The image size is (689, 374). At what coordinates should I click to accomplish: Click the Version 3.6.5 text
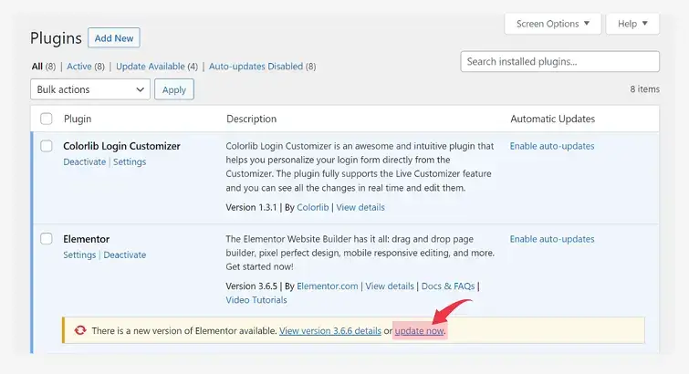click(x=251, y=286)
